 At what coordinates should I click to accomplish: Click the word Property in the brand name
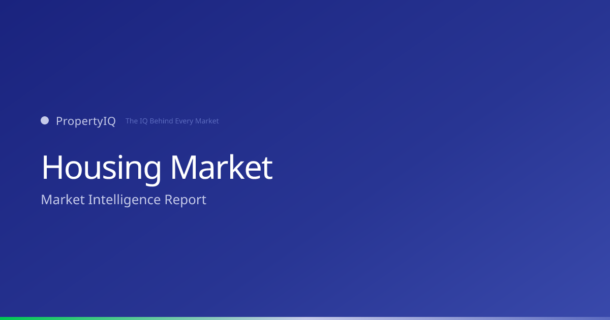[x=80, y=122]
